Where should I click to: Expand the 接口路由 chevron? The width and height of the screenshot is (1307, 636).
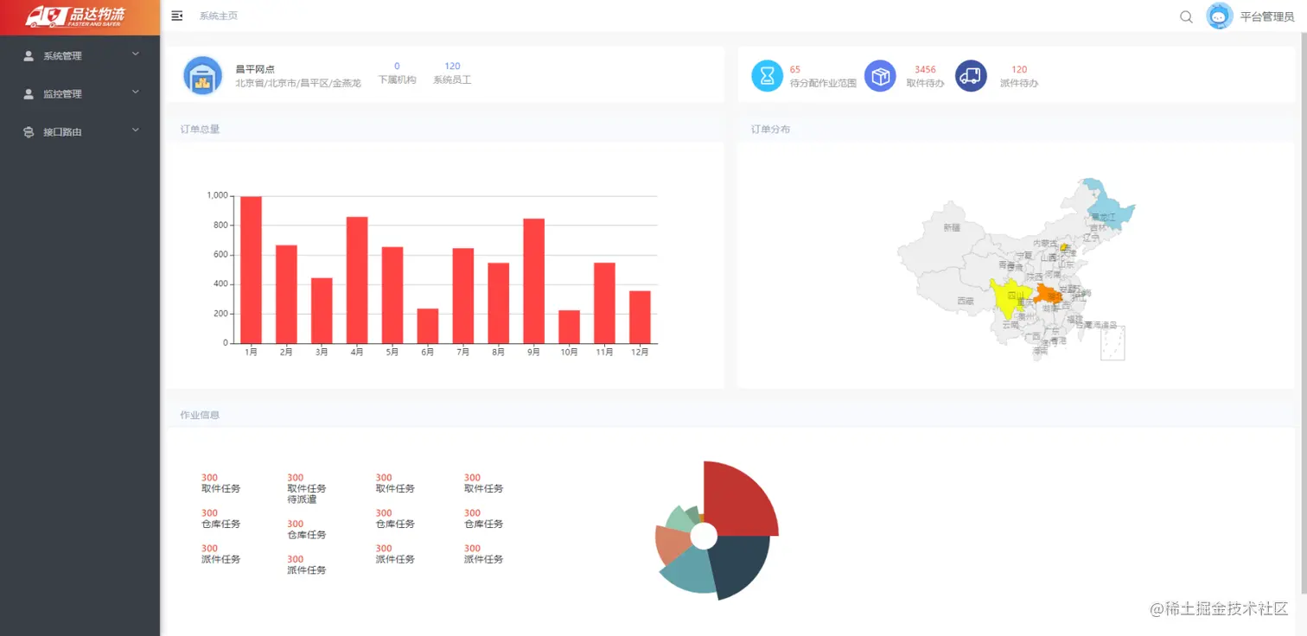[136, 130]
